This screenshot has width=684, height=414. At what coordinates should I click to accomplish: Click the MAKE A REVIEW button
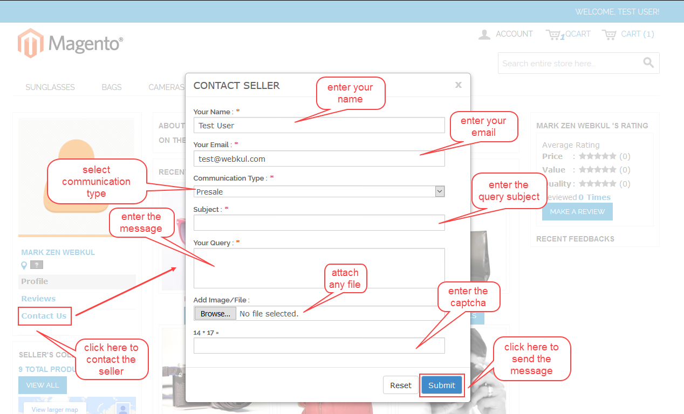577,211
